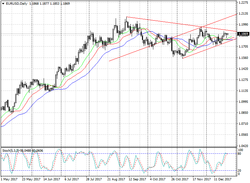Click the stochastic scale value 80

pos(239,154)
